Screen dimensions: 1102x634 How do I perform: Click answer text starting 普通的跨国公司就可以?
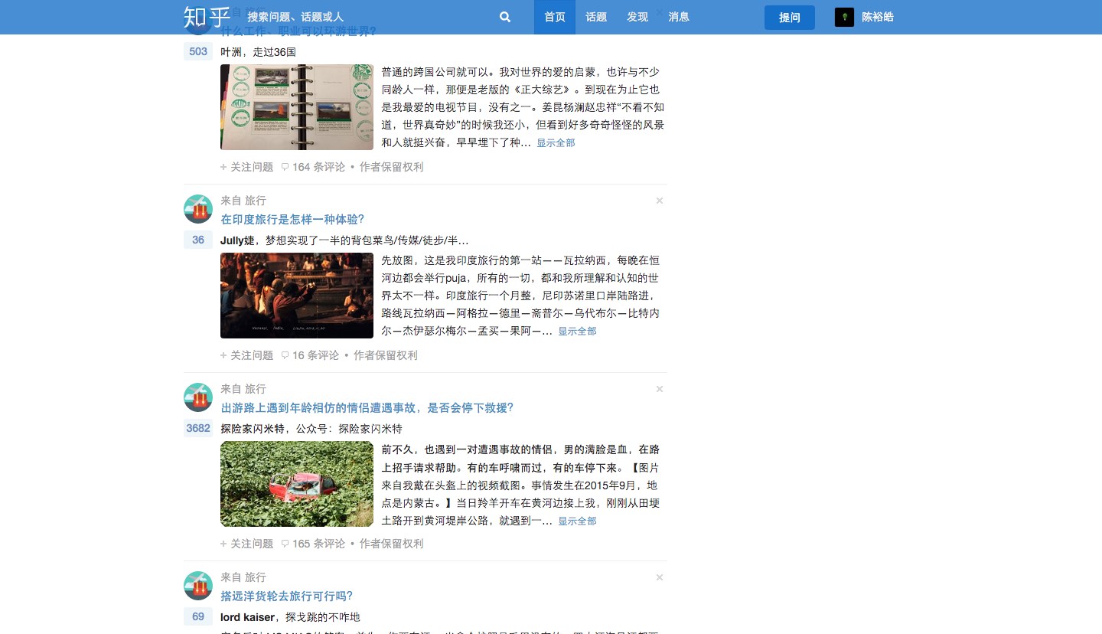(523, 107)
